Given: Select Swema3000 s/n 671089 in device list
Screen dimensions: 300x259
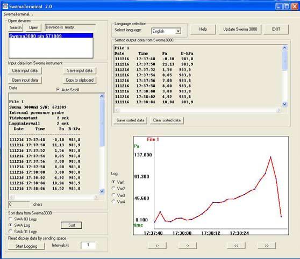Looking at the screenshot, I should click(51, 36).
